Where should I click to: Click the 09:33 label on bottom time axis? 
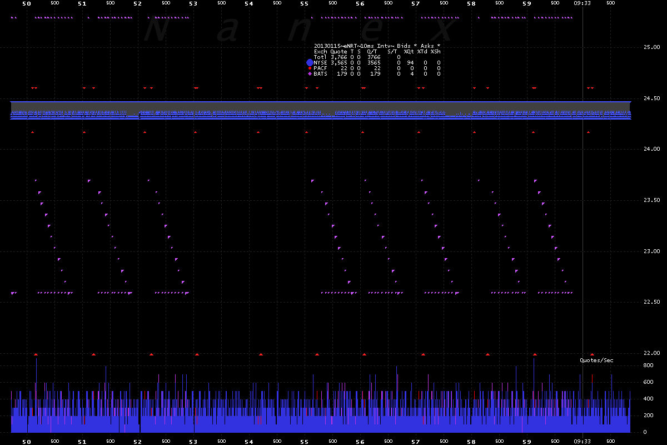582,441
